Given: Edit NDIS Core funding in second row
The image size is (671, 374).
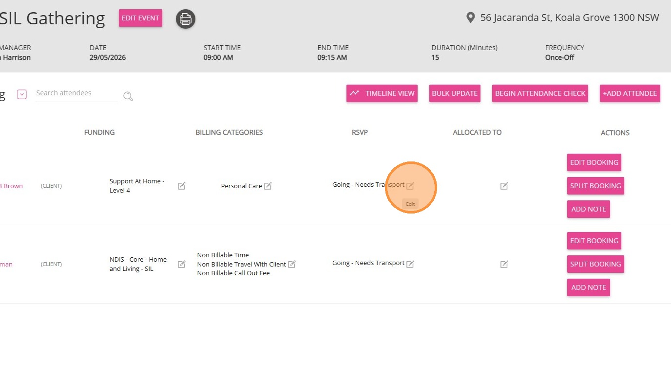Looking at the screenshot, I should click(x=181, y=264).
